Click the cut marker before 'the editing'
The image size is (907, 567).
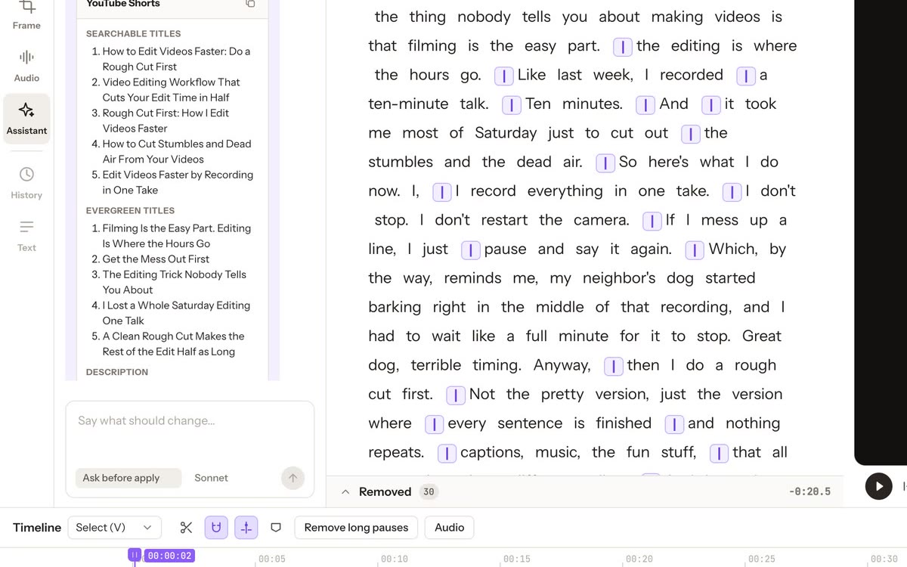pyautogui.click(x=623, y=47)
